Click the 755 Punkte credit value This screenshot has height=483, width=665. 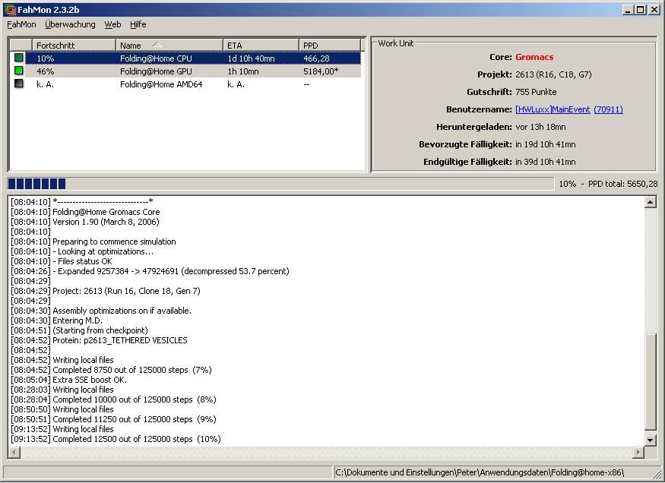coord(536,92)
